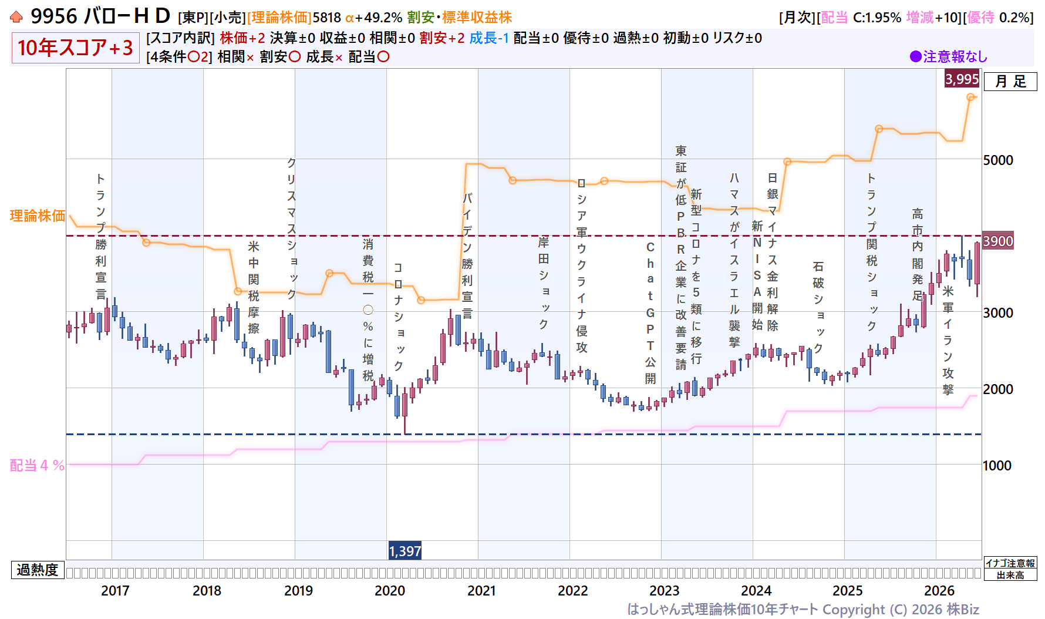Click the イナゴ注意報 label
The image size is (1045, 619).
coord(1010,563)
